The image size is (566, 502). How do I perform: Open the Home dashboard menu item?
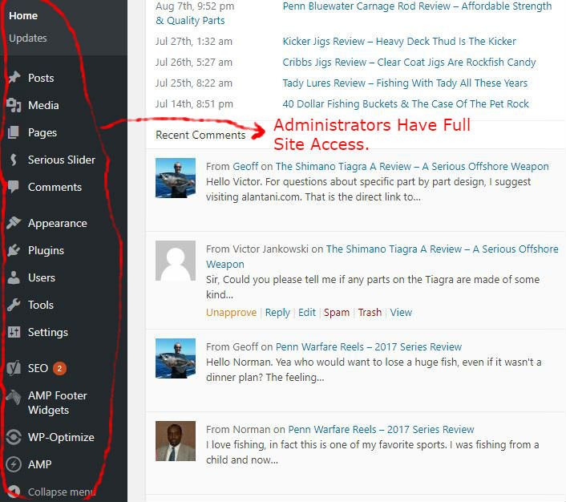click(23, 16)
